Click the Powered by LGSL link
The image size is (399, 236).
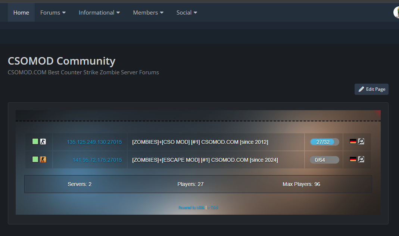coord(191,208)
